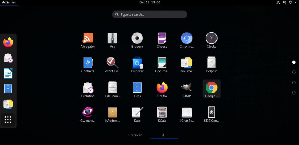Image resolution: width=299 pixels, height=145 pixels.
Task: Launch KDE Connect
Action: pos(211,115)
